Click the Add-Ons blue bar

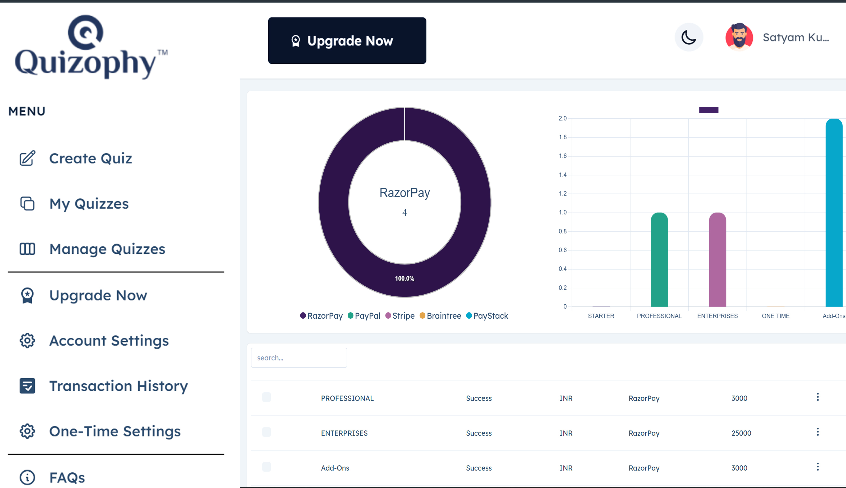[834, 212]
